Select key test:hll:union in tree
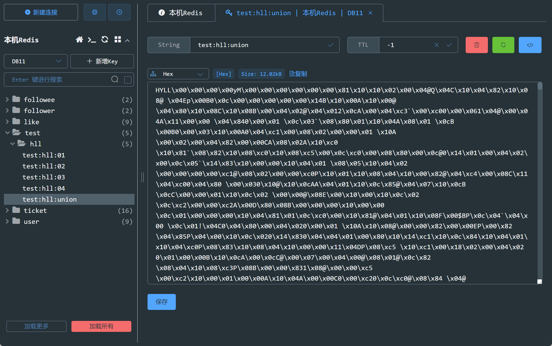The width and height of the screenshot is (552, 346). (x=69, y=199)
